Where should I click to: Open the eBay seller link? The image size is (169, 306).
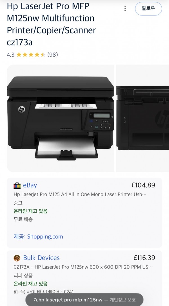[30, 185]
